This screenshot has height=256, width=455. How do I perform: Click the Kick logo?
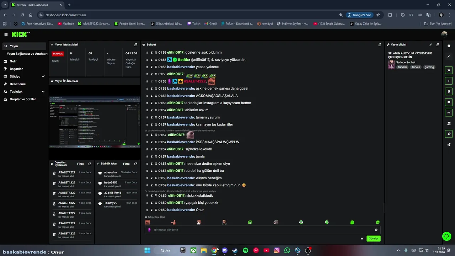click(x=21, y=34)
